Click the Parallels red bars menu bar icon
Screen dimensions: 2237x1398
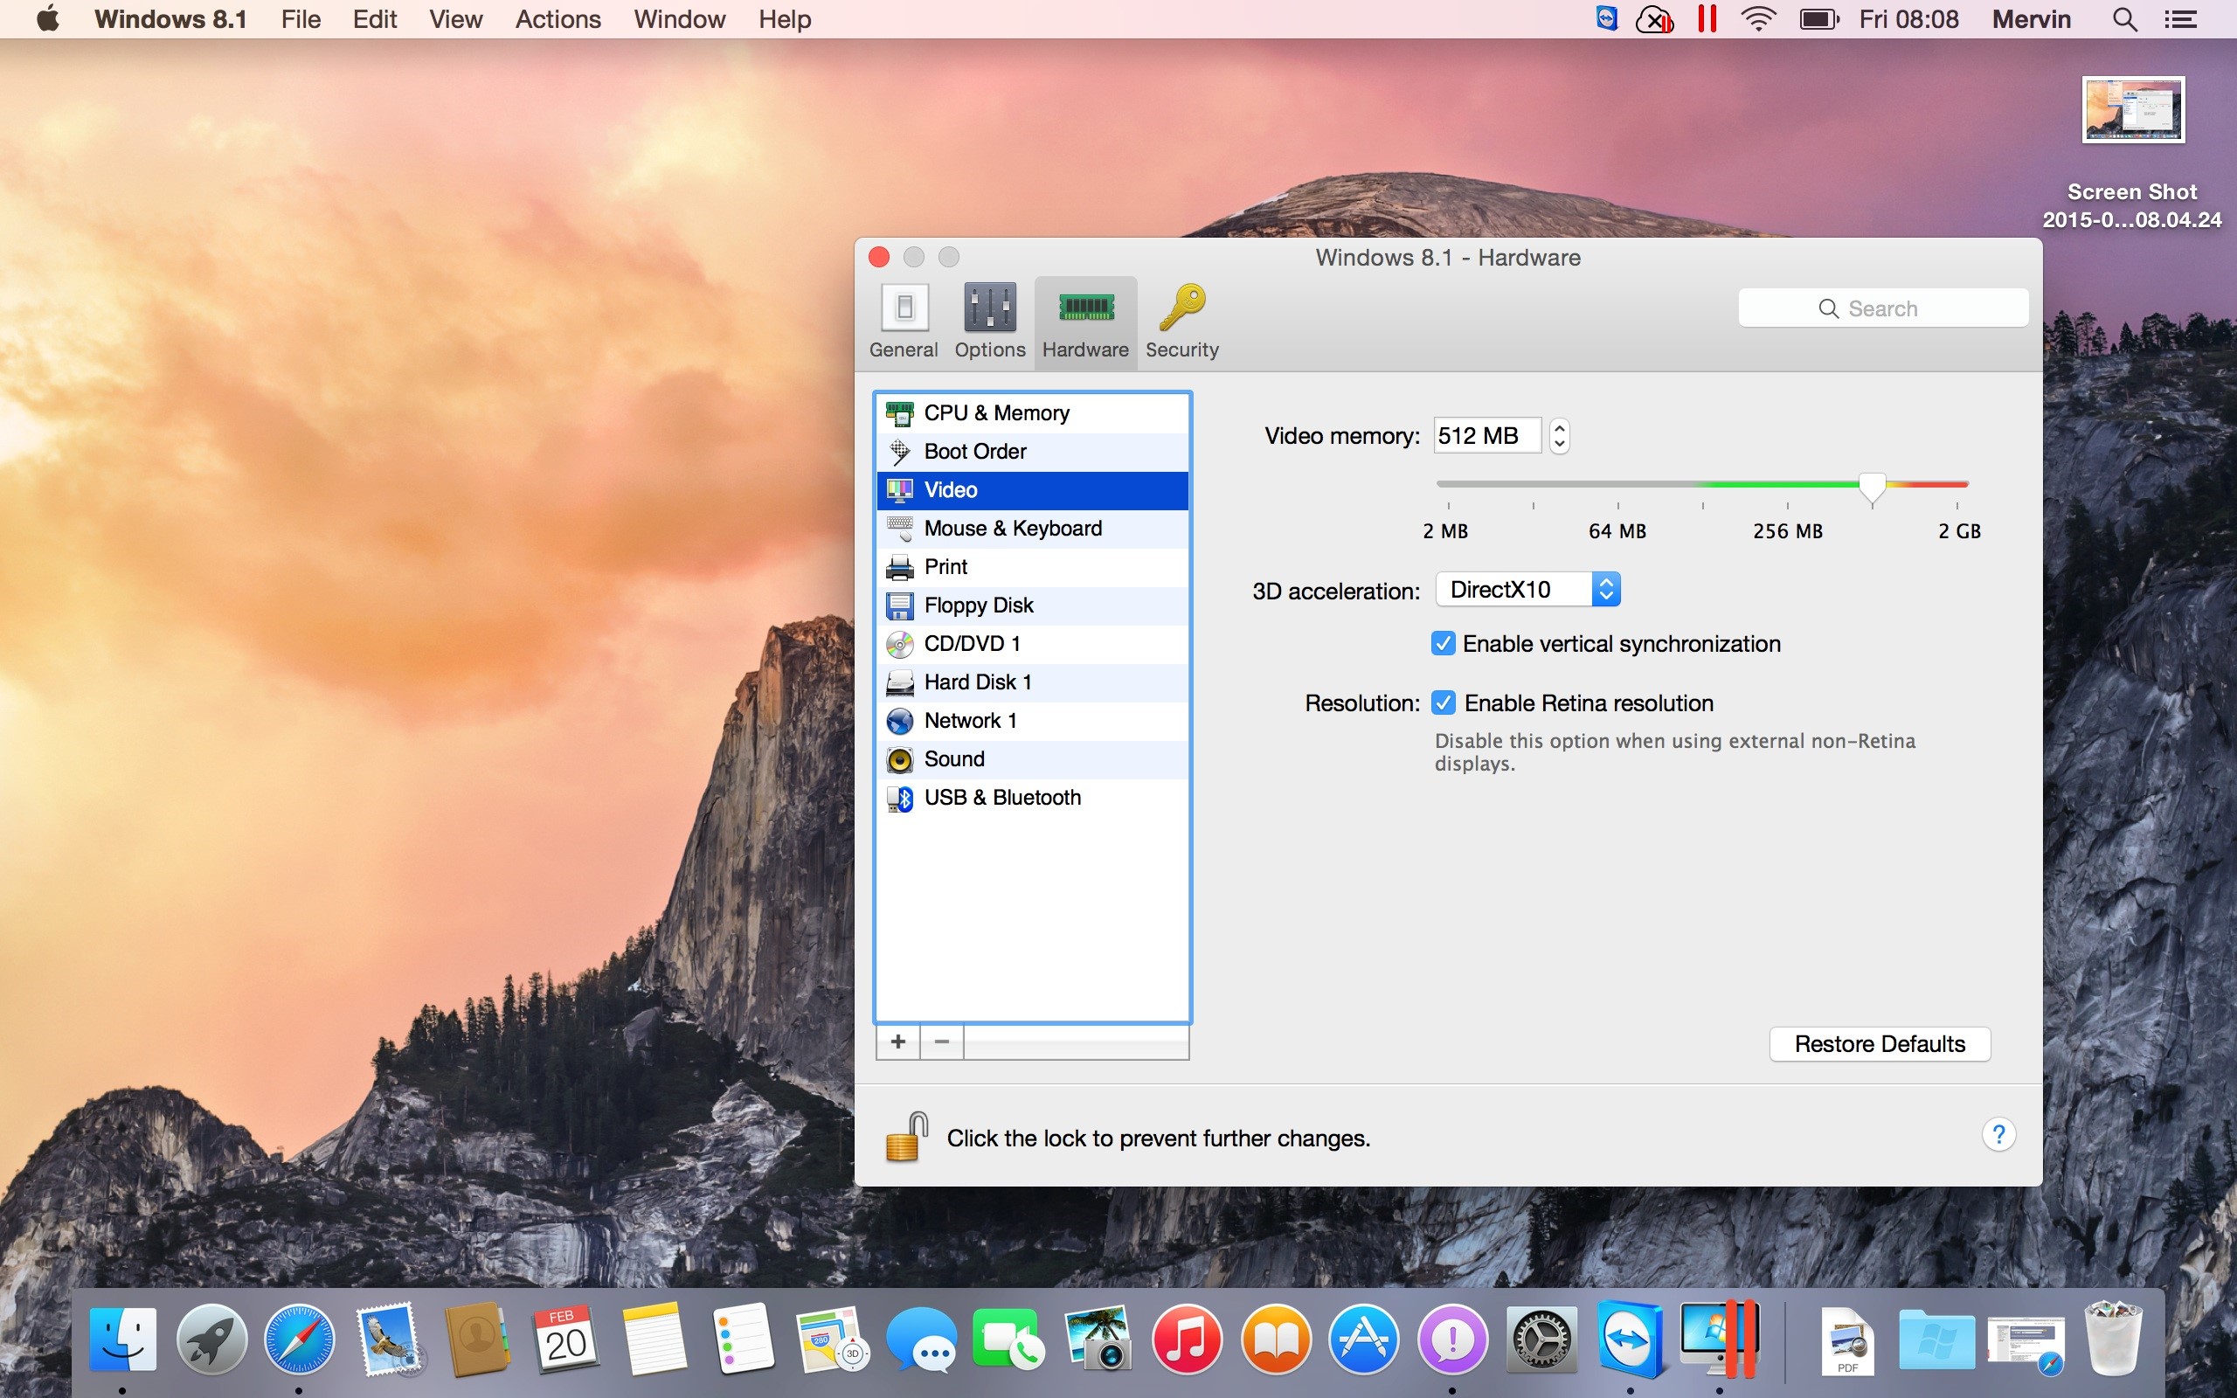click(1707, 18)
